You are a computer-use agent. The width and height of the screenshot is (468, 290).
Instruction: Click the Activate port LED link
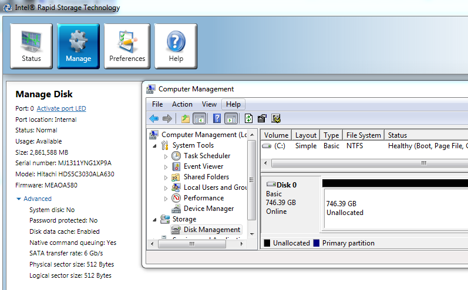pos(61,109)
